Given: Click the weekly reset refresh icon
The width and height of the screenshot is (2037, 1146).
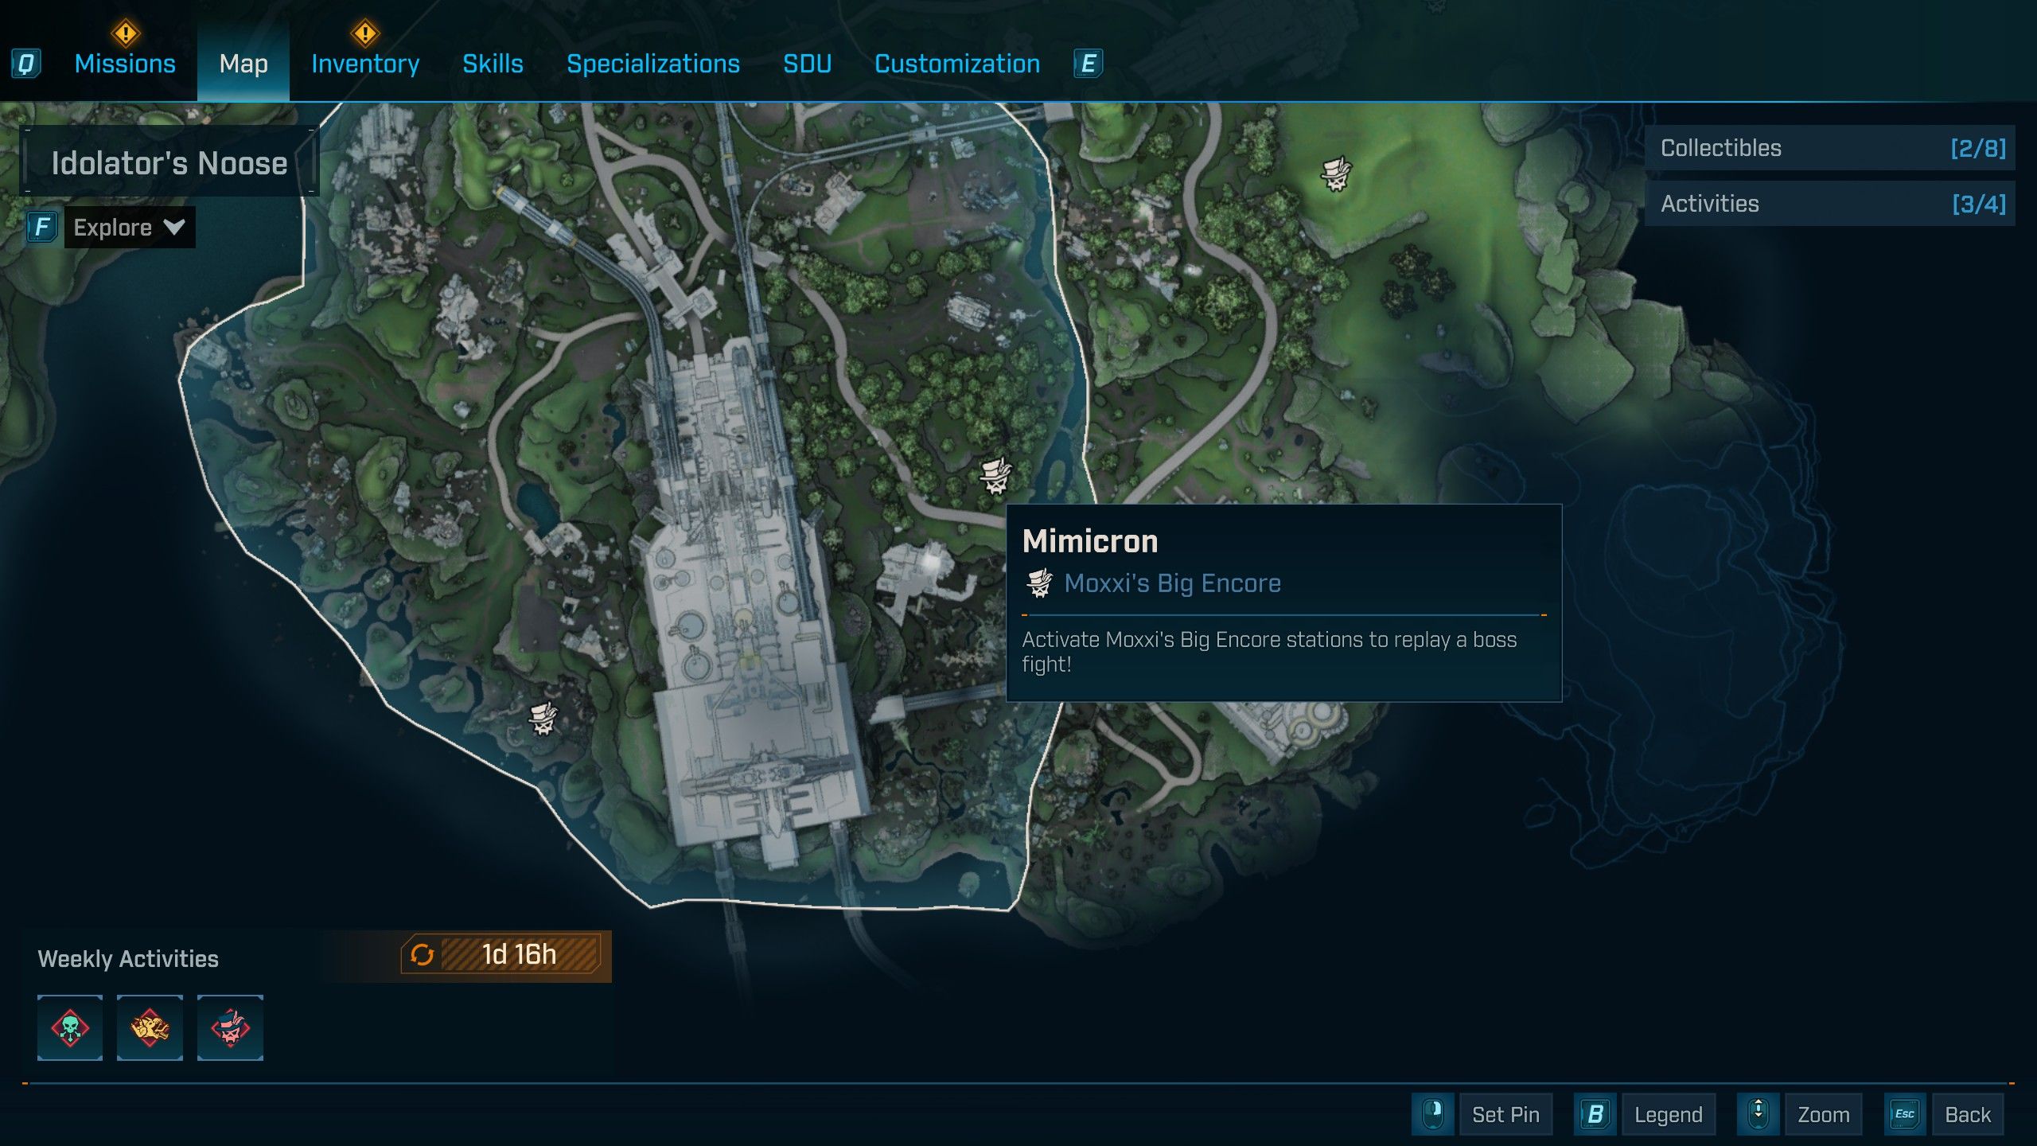Looking at the screenshot, I should tap(422, 955).
